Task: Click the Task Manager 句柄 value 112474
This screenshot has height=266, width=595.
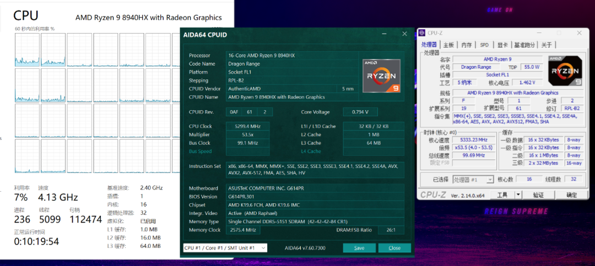Action: pos(86,219)
